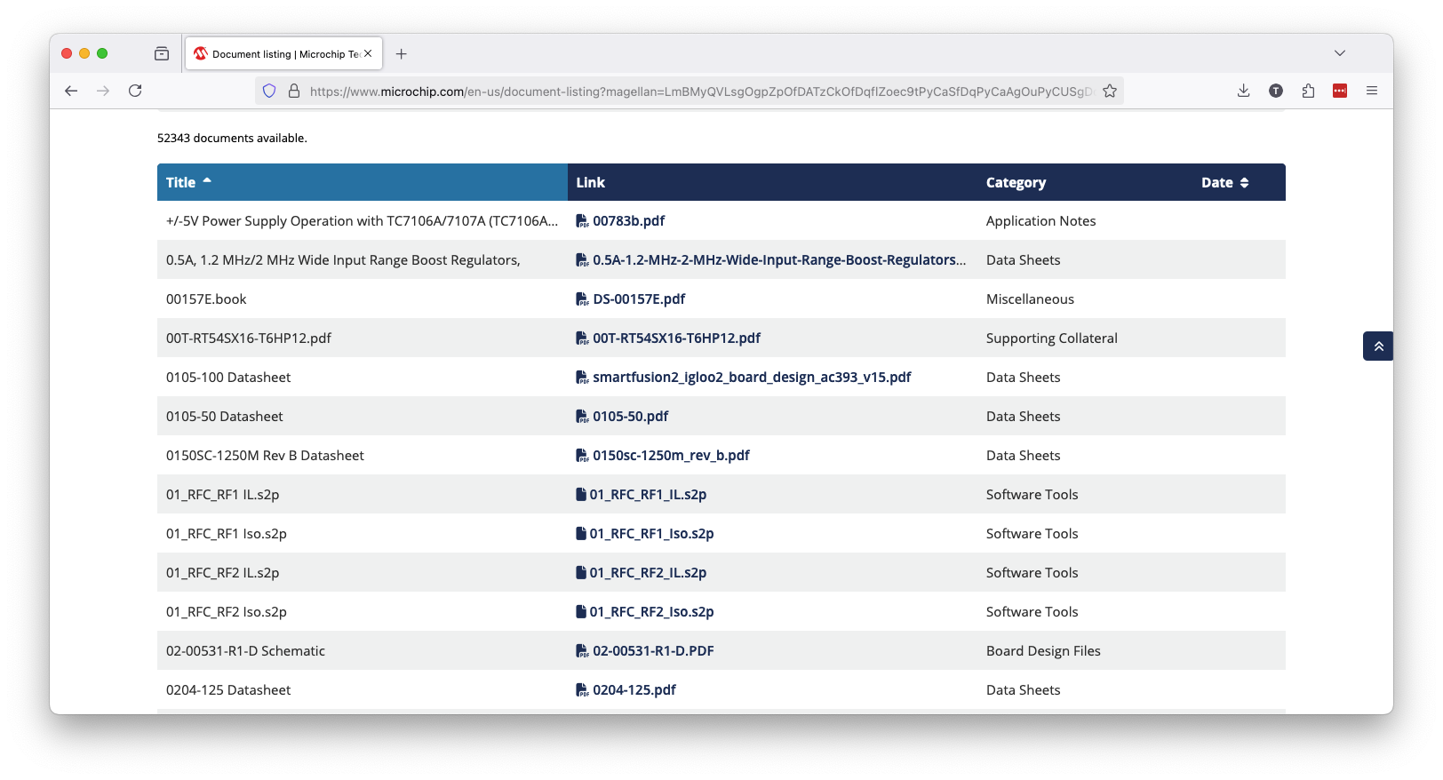
Task: Open the Firefox application menu
Action: click(1372, 91)
